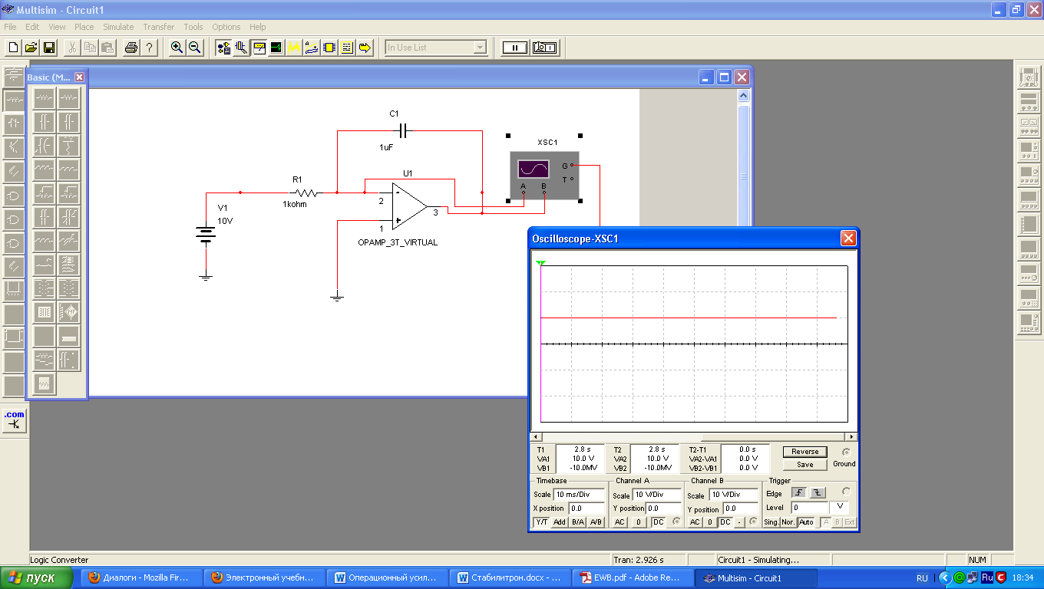Click the yellow waveform Analysis icon
The image size is (1044, 589).
[294, 48]
